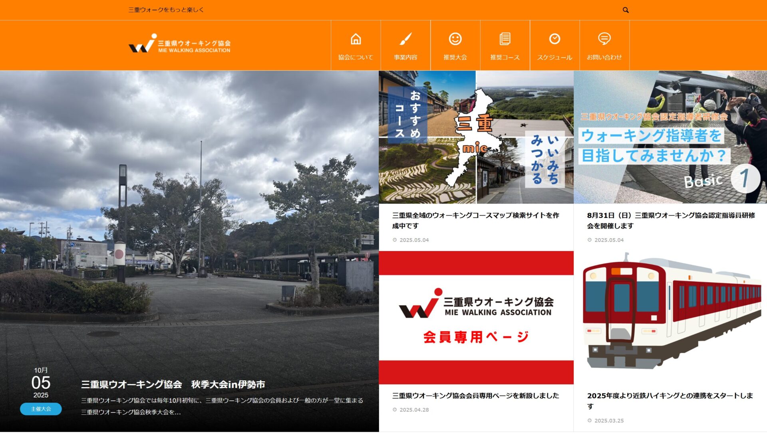Click the smiley icon above 推奨大会
767x435 pixels.
coord(455,39)
